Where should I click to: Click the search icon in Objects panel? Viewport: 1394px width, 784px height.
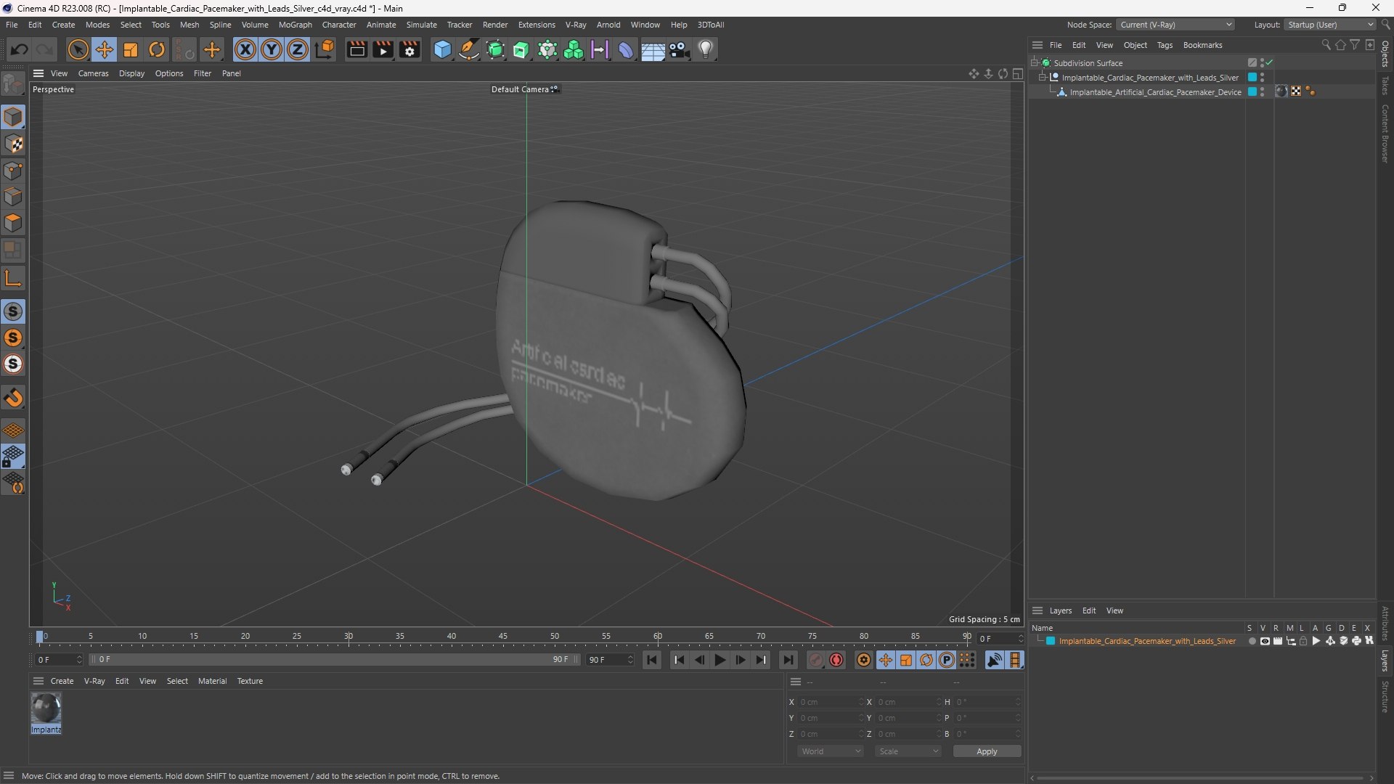pyautogui.click(x=1326, y=45)
